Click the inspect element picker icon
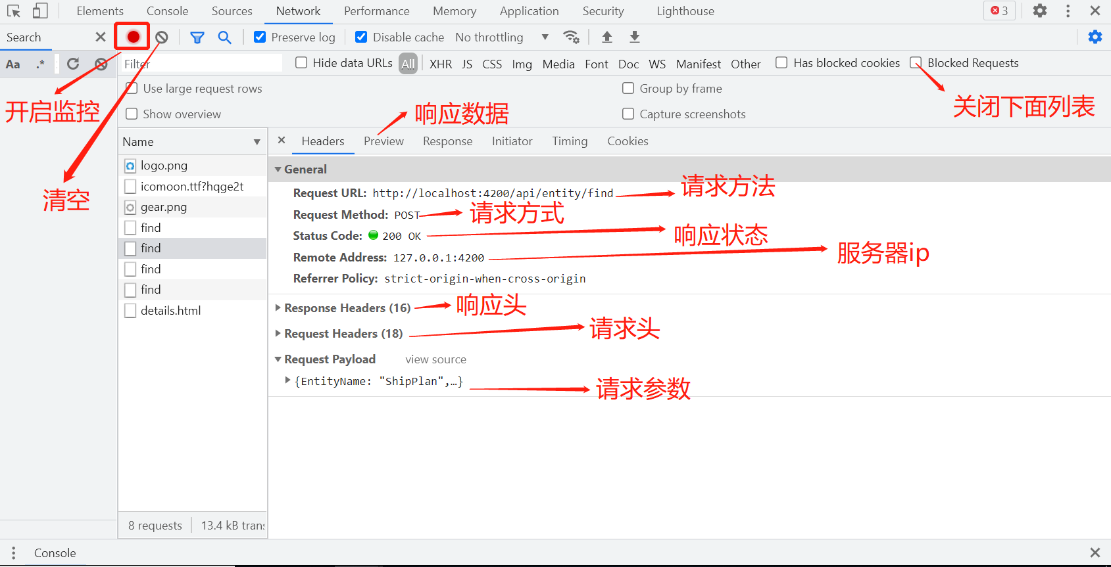The height and width of the screenshot is (567, 1111). pyautogui.click(x=13, y=11)
